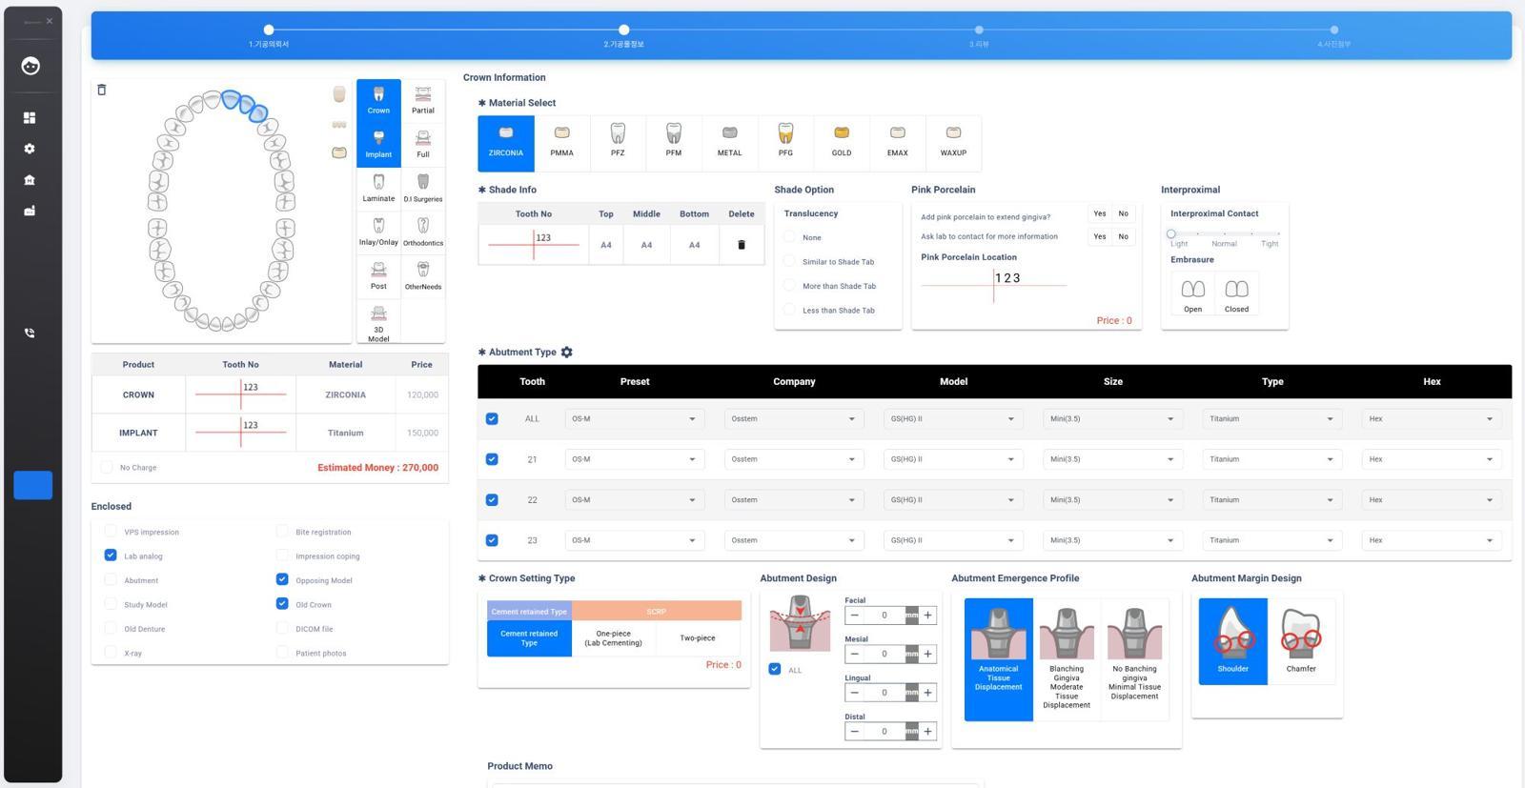Image resolution: width=1525 pixels, height=788 pixels.
Task: Open Abutment Type settings gear
Action: point(567,353)
